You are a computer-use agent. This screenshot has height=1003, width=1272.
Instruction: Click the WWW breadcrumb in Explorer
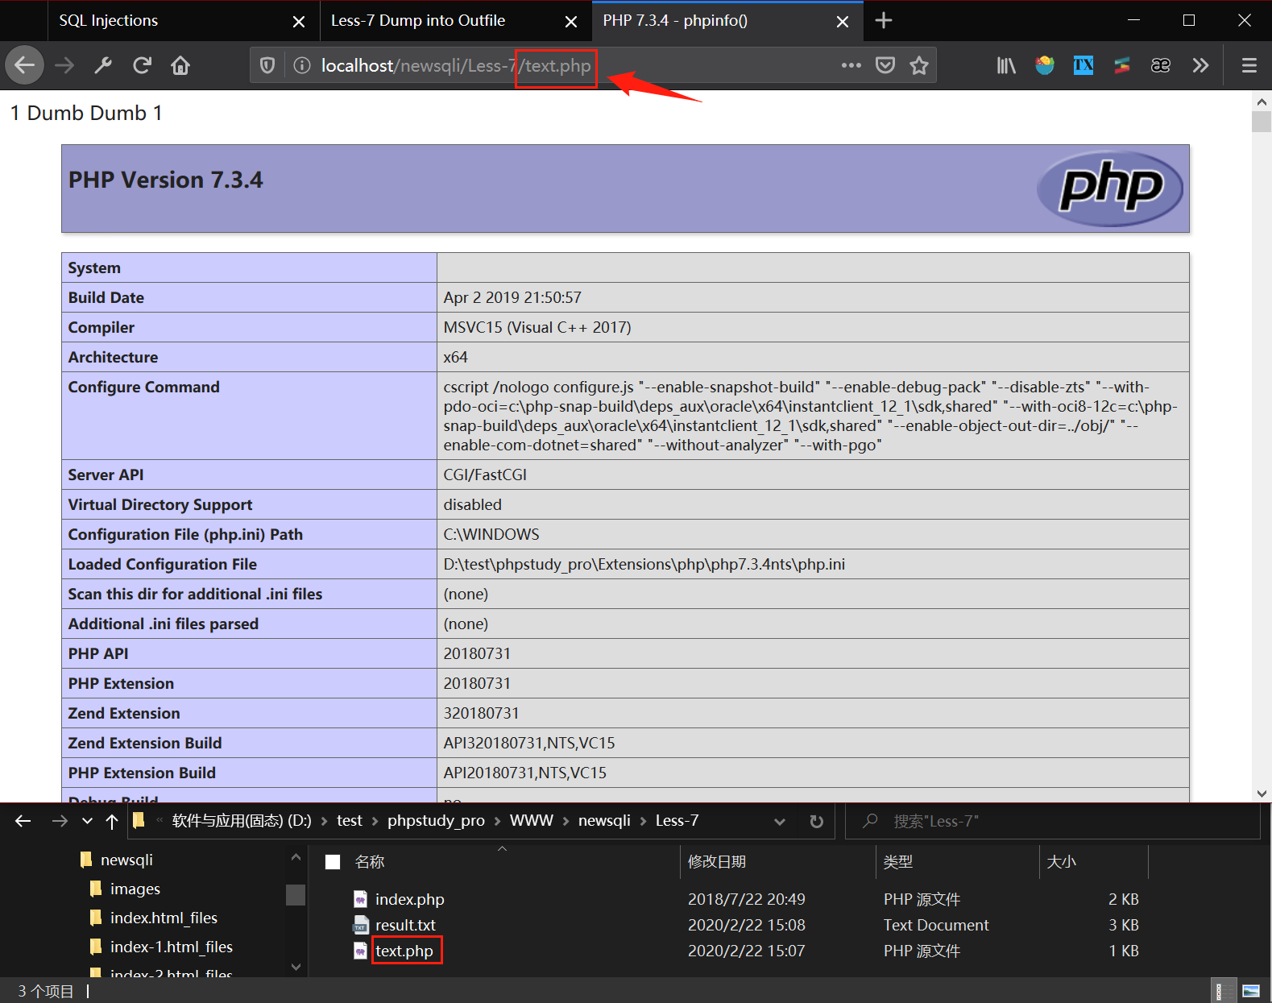[x=532, y=821]
